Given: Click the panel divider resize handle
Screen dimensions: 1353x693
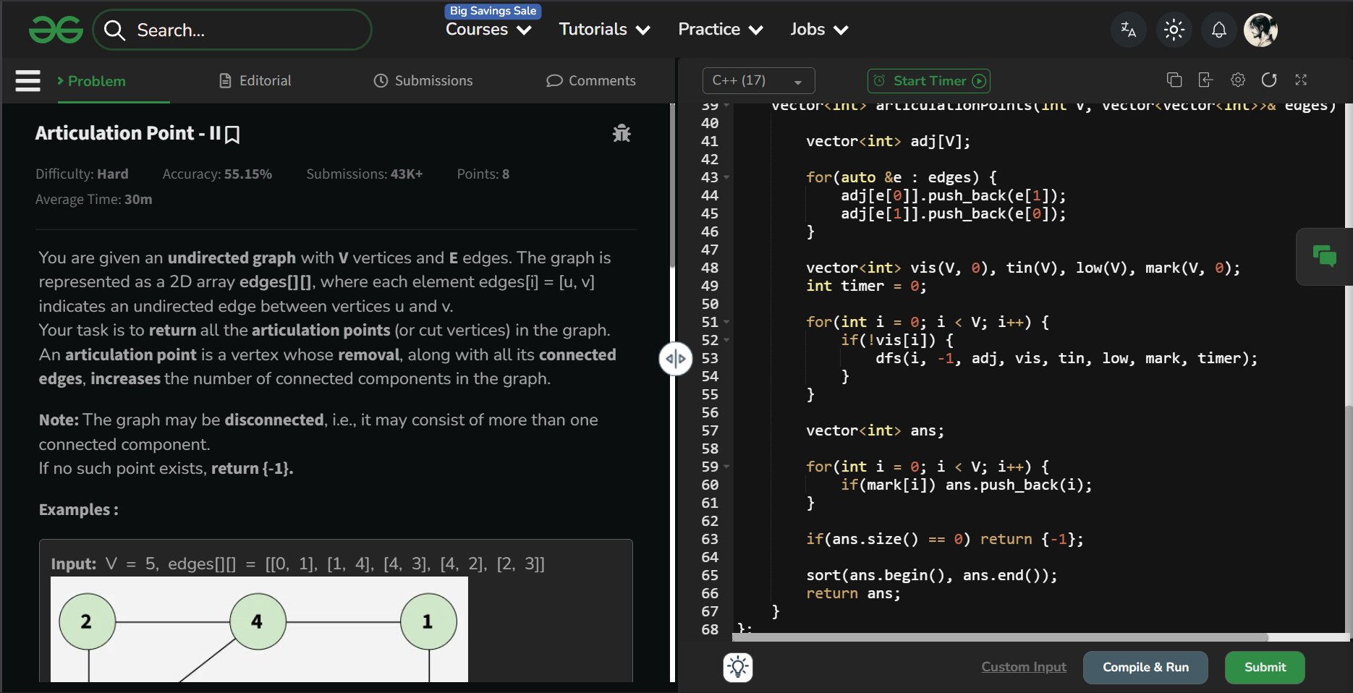Looking at the screenshot, I should pos(675,359).
